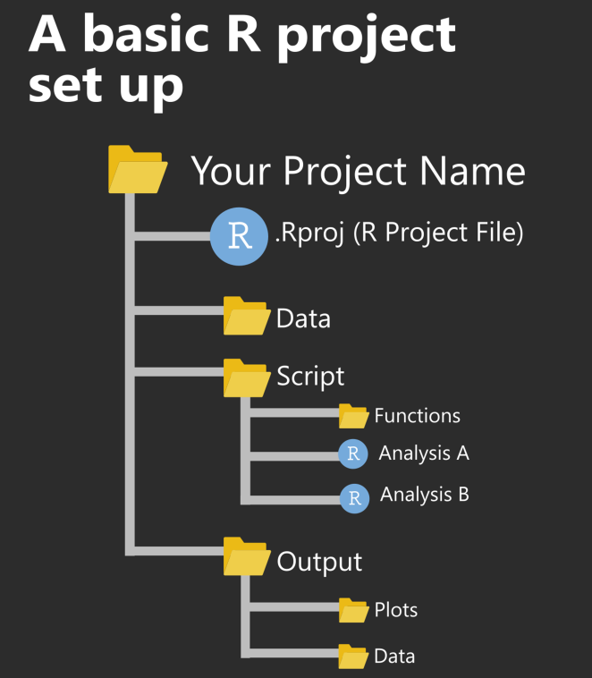Select the Functions label under Script
The image size is (592, 678).
[417, 416]
